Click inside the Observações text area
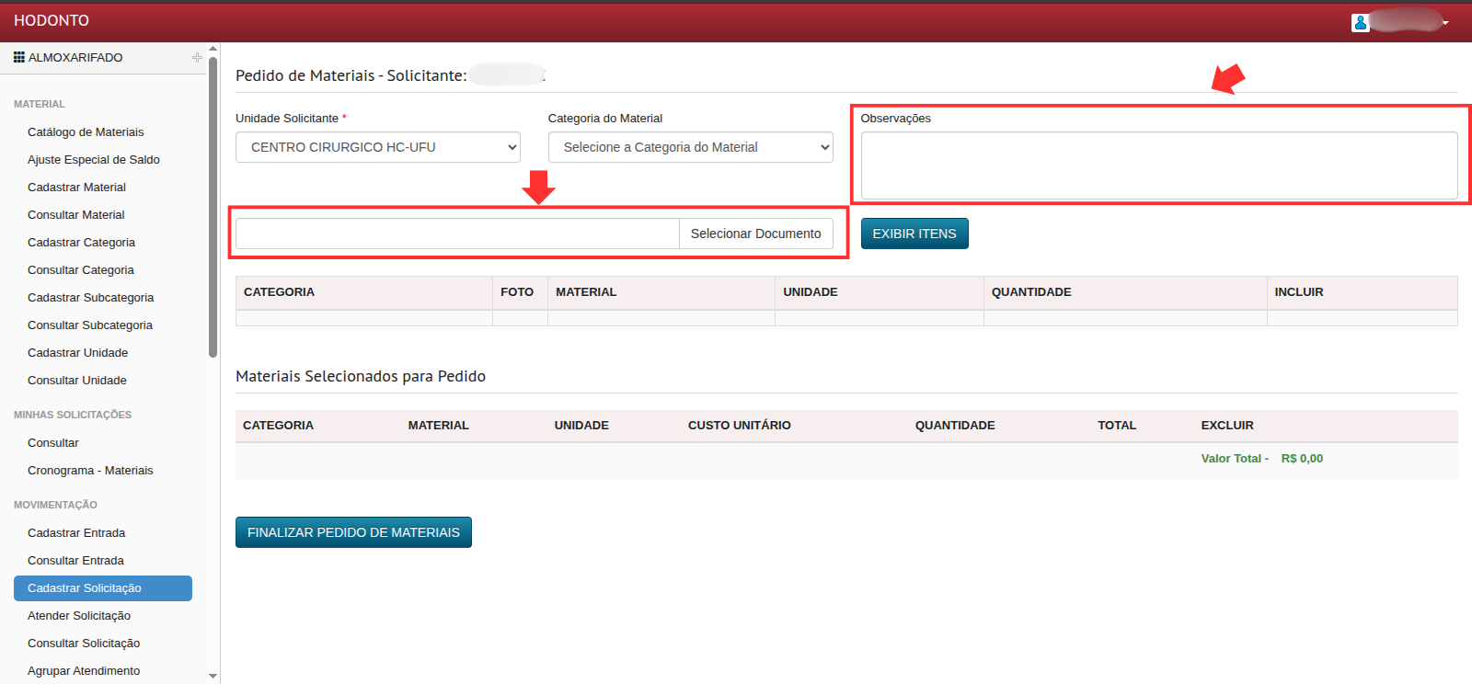 1158,165
